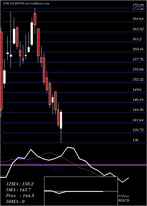This screenshot has width=147, height=206.
Task: Click the magenta zero line in indicator panel
Action: click(73, 165)
